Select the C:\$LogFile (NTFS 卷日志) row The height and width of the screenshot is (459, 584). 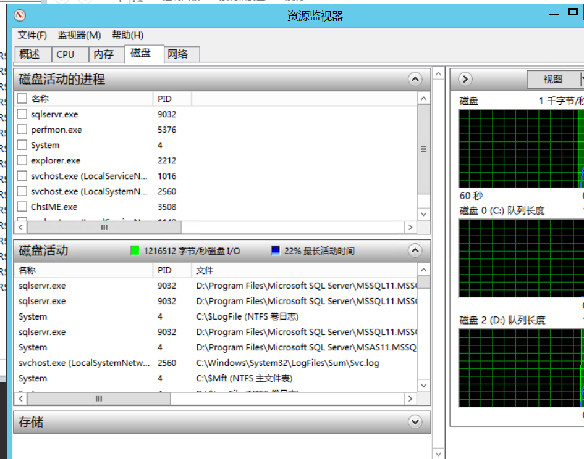pos(216,316)
